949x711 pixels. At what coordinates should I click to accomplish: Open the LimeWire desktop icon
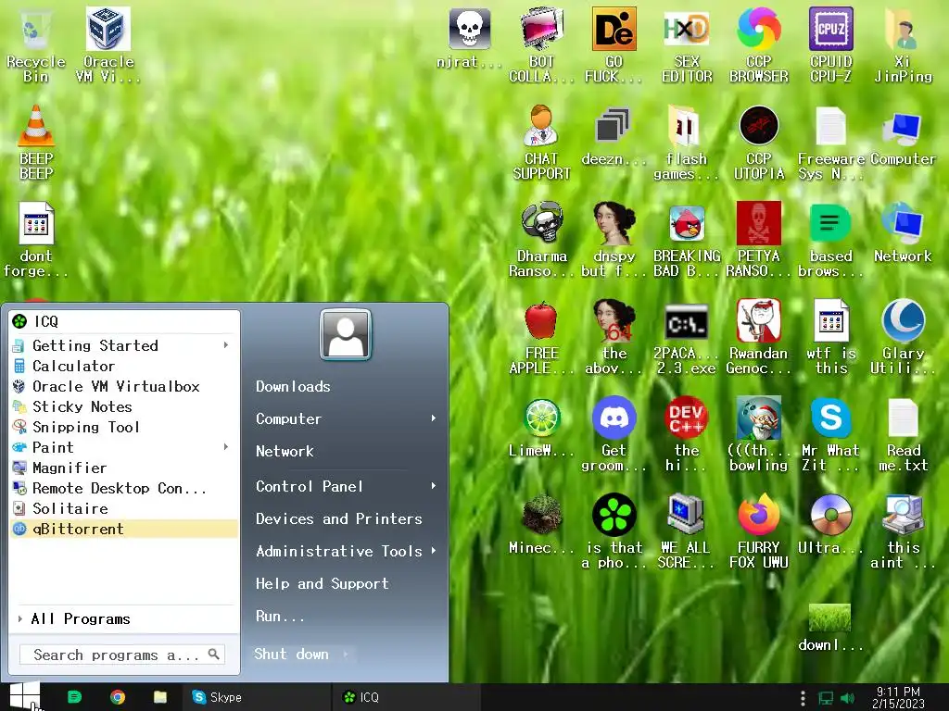click(541, 418)
